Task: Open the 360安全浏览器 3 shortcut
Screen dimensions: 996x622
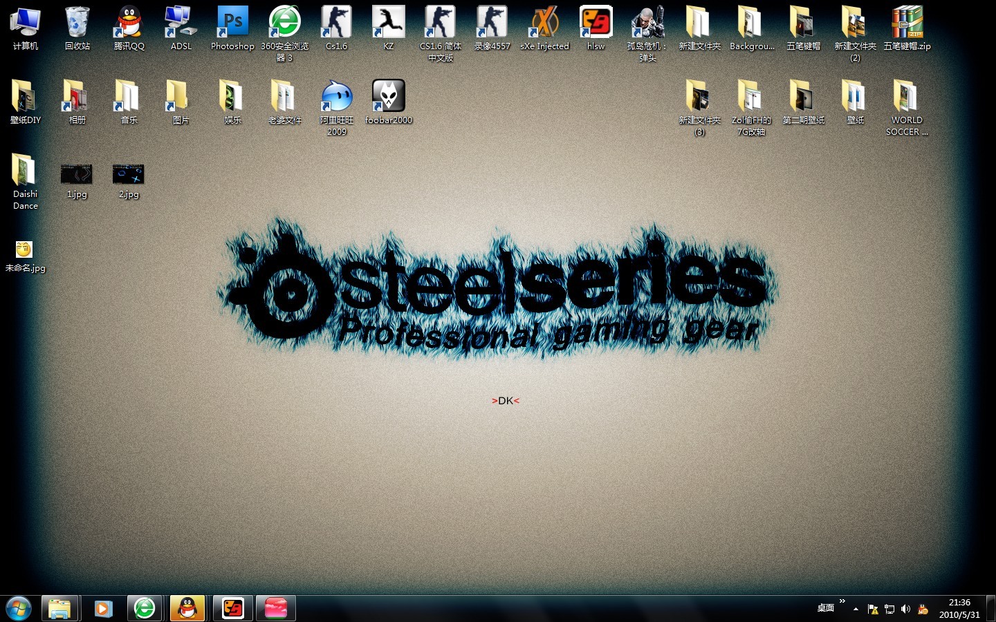Action: click(285, 35)
